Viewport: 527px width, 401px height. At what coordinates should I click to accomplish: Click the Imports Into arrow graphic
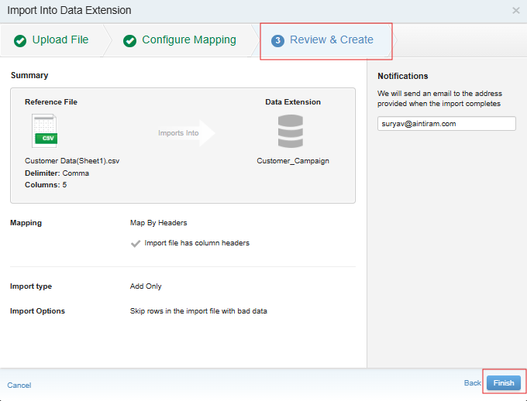tap(187, 133)
